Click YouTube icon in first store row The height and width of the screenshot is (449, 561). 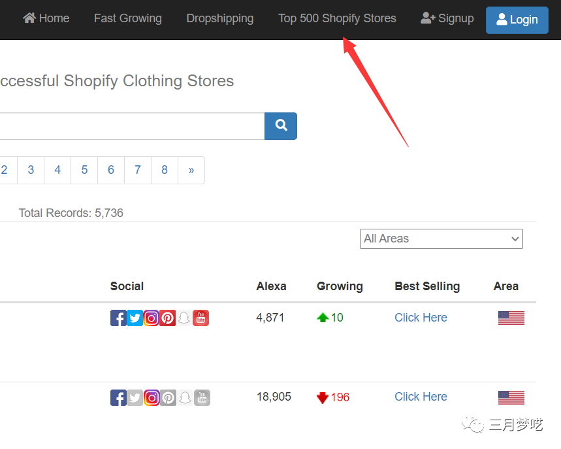201,318
